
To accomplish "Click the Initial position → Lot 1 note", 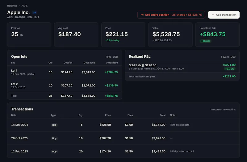I will [182, 151].
